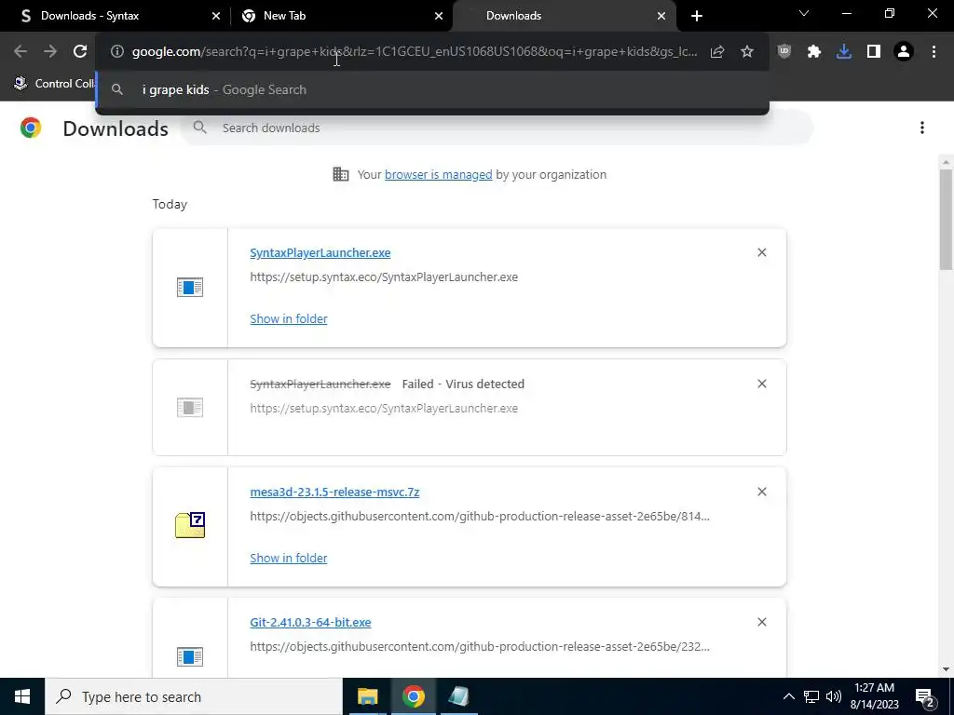Follow the 'browser is managed' link
Screen dimensions: 954x715
point(438,174)
